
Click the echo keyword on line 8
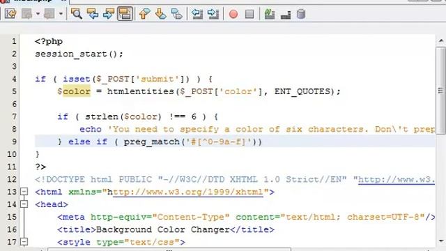click(x=91, y=129)
